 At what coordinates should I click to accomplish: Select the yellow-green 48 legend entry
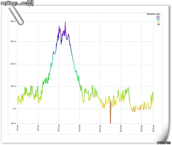159,22
